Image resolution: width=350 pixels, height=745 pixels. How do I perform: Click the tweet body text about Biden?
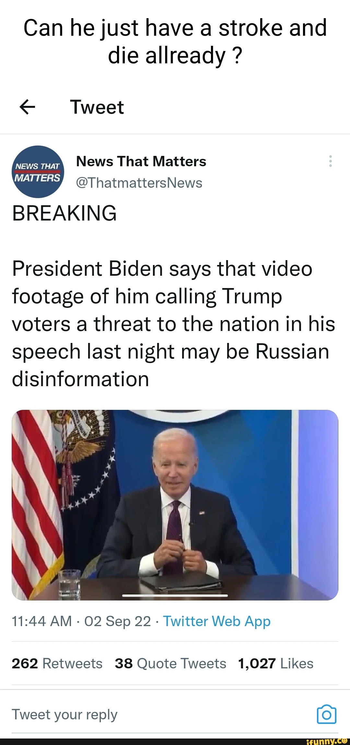[174, 324]
